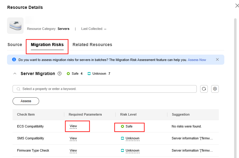
Task: Close the Resource Details panel
Action: tap(237, 5)
